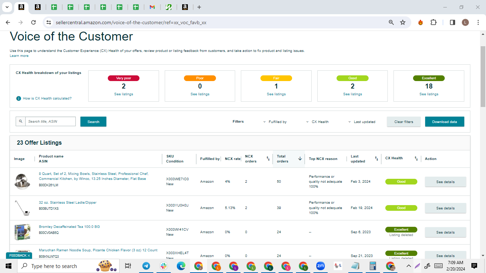
Task: Open the Maruchan Ramen Noodle Soup listing
Action: coord(98,250)
